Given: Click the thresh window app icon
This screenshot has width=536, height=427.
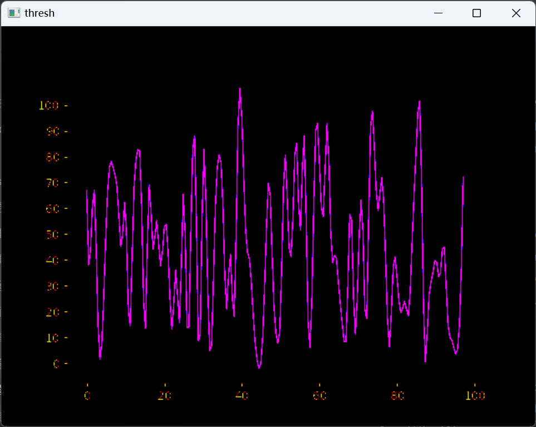Looking at the screenshot, I should pos(14,13).
